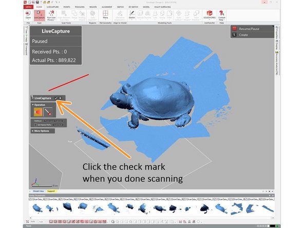Collapse the LiveCapture panel header arrow
The height and width of the screenshot is (228, 304).
coord(32,98)
